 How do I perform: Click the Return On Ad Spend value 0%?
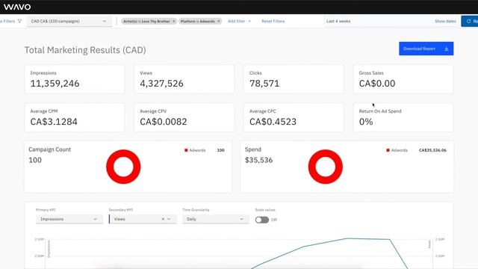pyautogui.click(x=366, y=122)
